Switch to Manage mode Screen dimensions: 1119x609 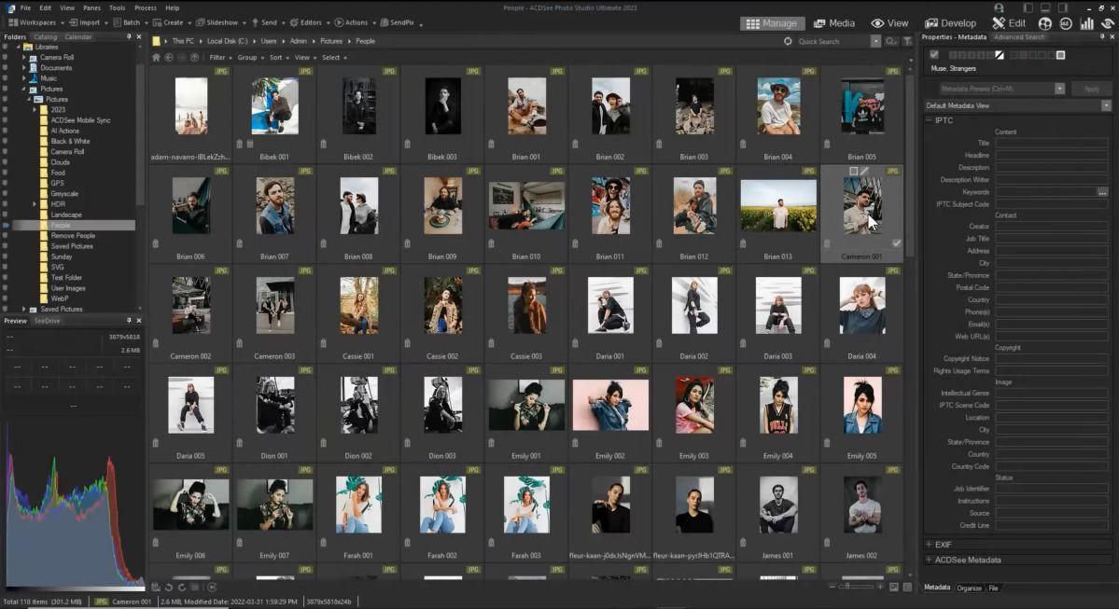coord(772,23)
